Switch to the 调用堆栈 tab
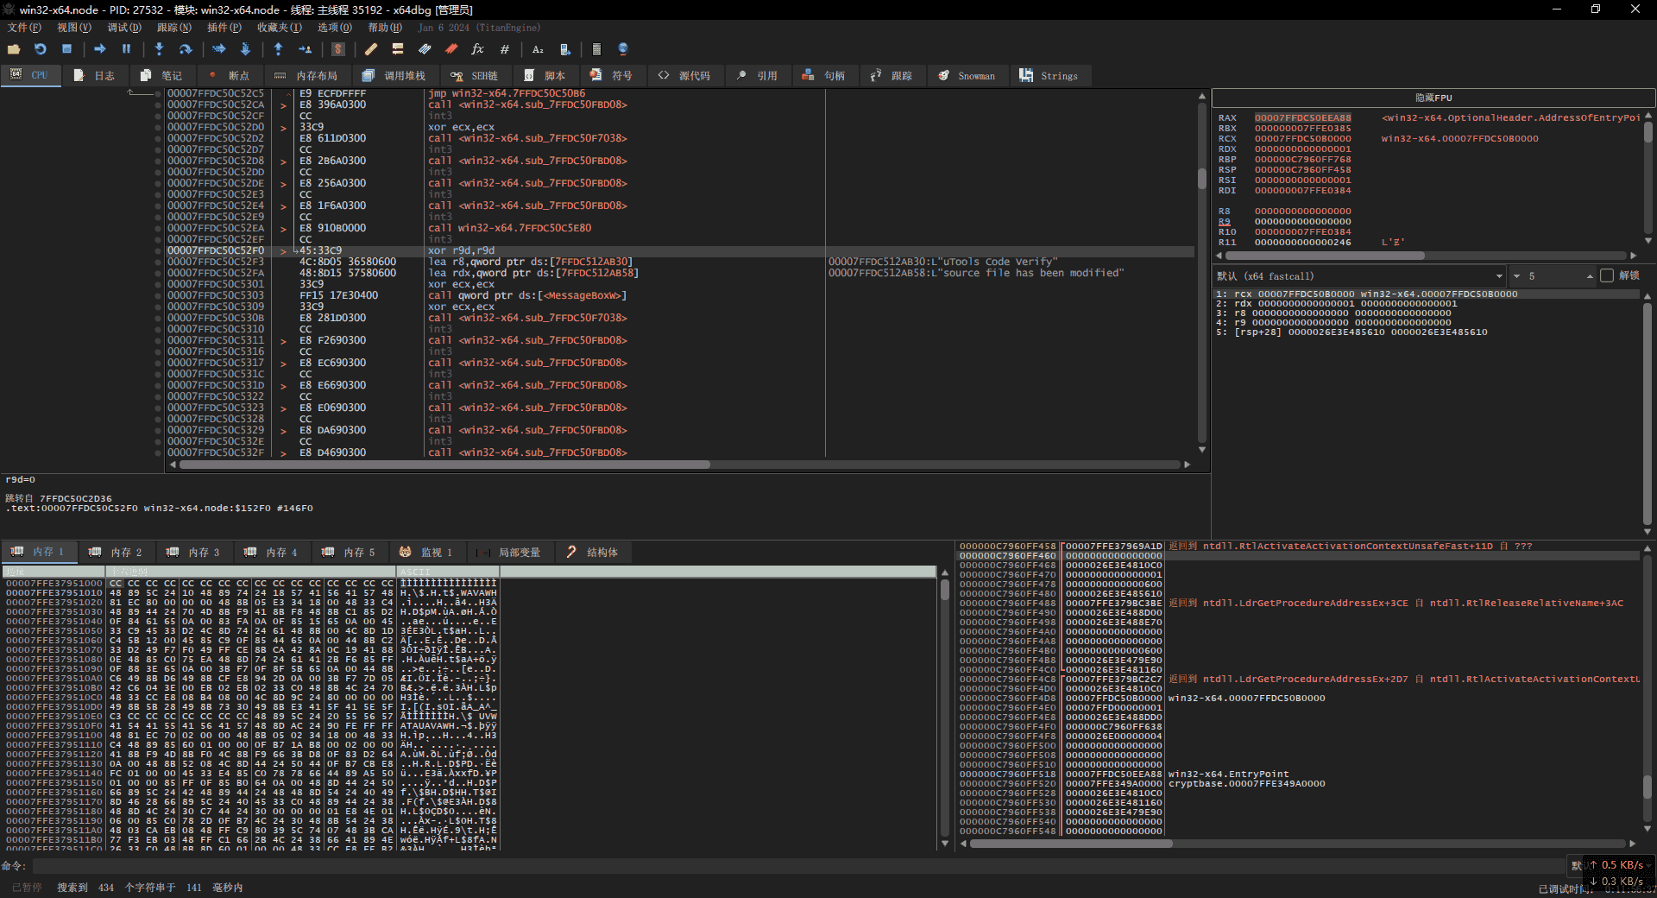The image size is (1657, 898). coord(394,76)
